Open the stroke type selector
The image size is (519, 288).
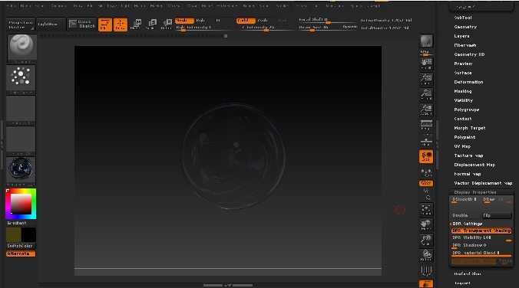pos(21,79)
